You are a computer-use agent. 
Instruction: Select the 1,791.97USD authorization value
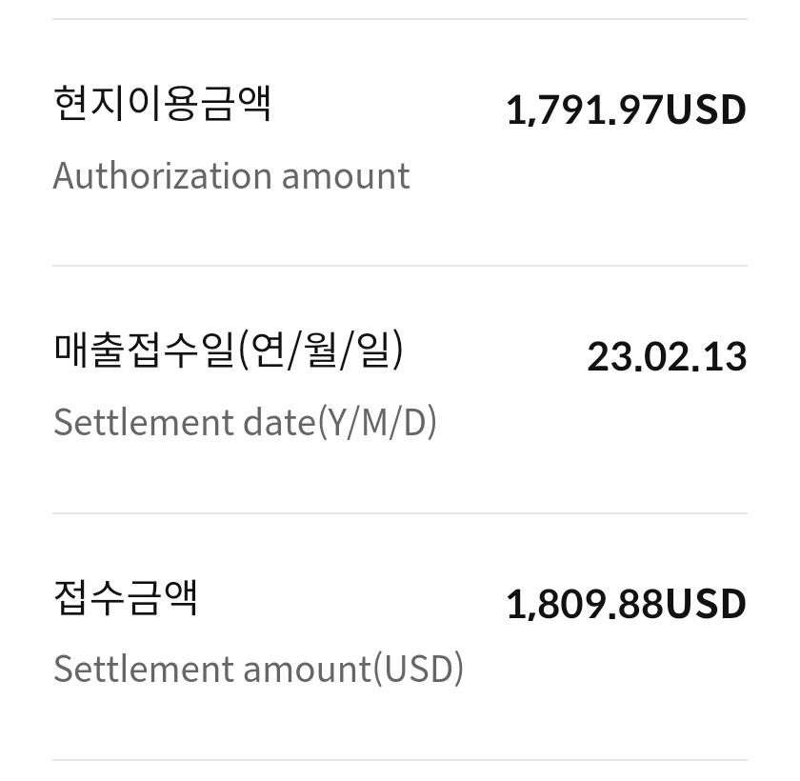pos(626,110)
